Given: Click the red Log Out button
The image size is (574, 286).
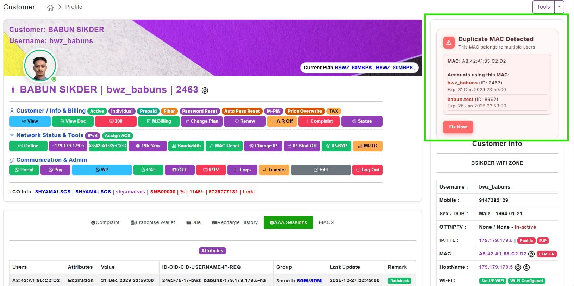Looking at the screenshot, I should pos(367,170).
